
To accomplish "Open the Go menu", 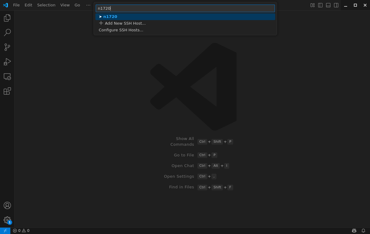I will 77,5.
